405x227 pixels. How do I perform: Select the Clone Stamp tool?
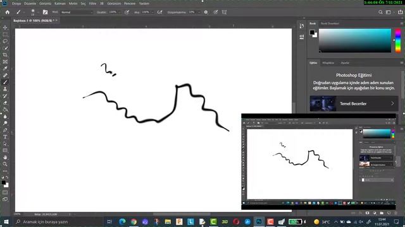tap(5, 89)
